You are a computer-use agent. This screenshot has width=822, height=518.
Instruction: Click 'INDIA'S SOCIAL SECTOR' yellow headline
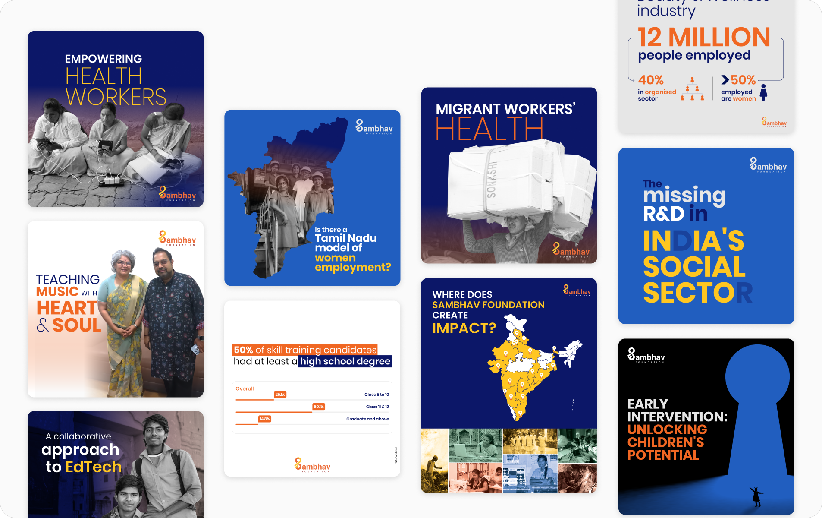point(697,266)
